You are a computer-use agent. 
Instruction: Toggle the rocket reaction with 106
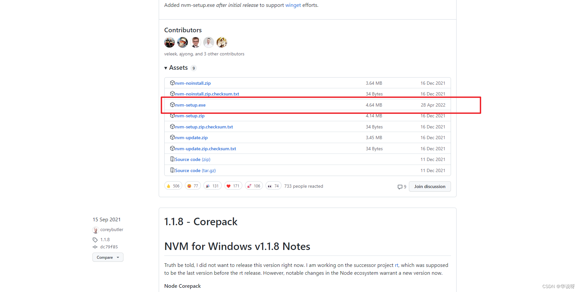[254, 186]
